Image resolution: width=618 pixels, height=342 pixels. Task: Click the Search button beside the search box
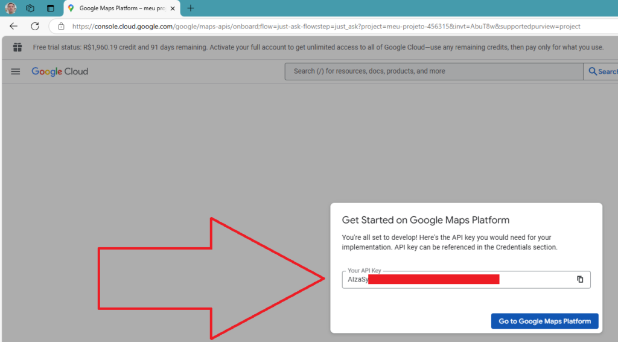point(602,71)
